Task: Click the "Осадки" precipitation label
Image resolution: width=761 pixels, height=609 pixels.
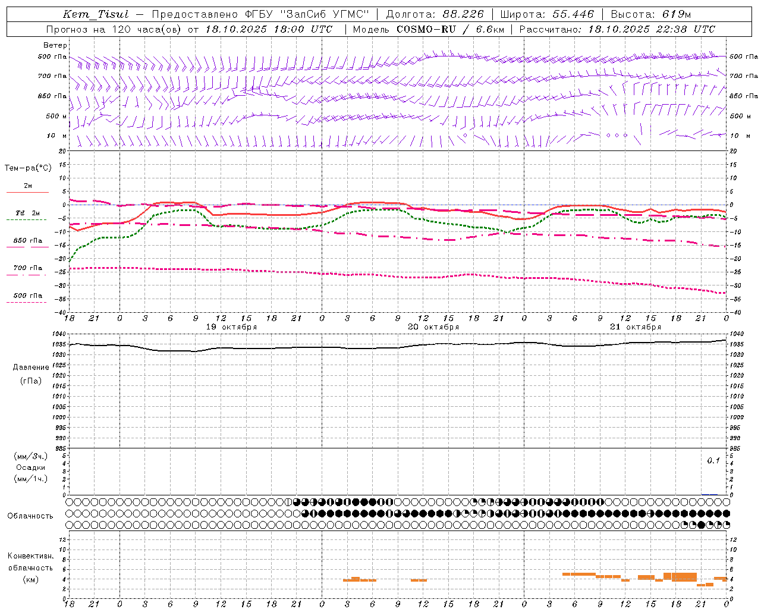Action: [31, 467]
